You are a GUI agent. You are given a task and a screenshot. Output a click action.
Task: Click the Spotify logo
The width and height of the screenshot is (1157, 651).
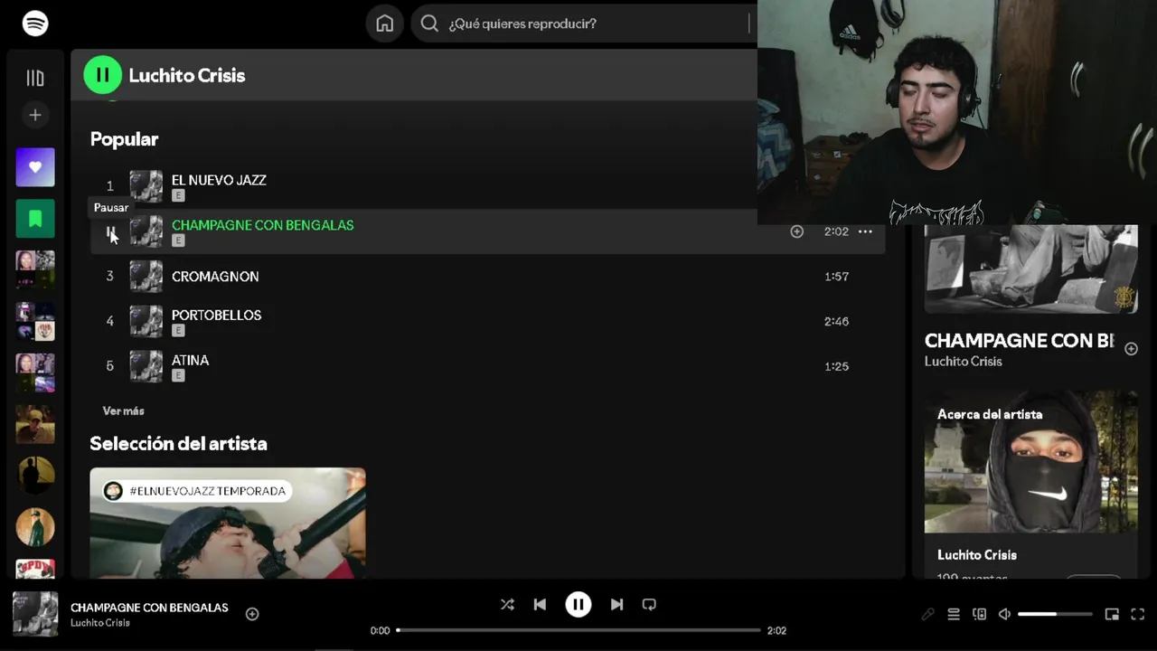click(x=35, y=24)
